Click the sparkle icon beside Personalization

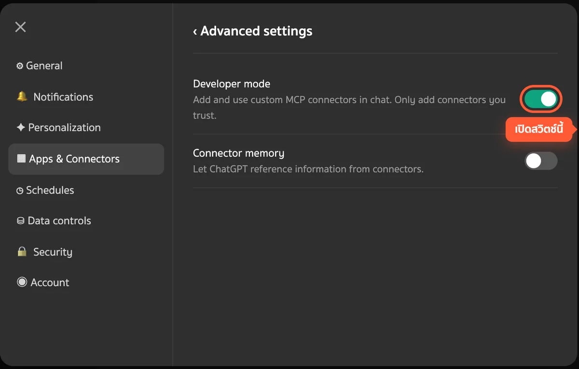click(21, 127)
